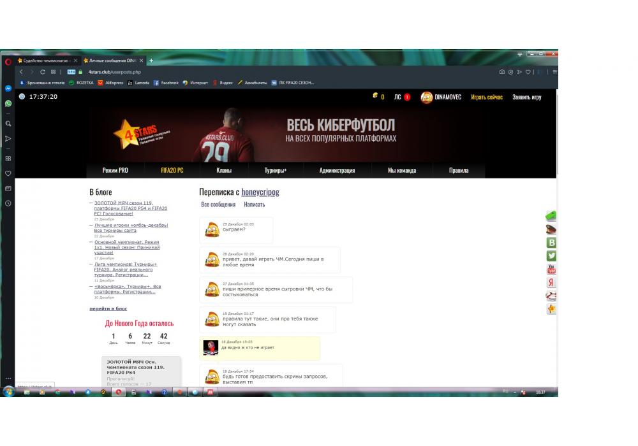638x446 pixels.
Task: Open the Opera snapshot camera icon
Action: pos(502,72)
